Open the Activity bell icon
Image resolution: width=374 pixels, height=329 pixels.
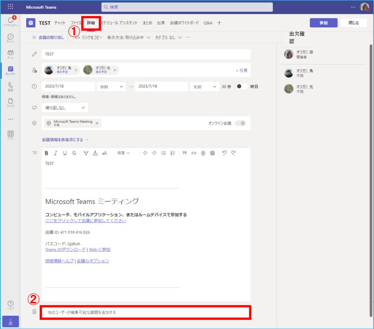tap(10, 21)
